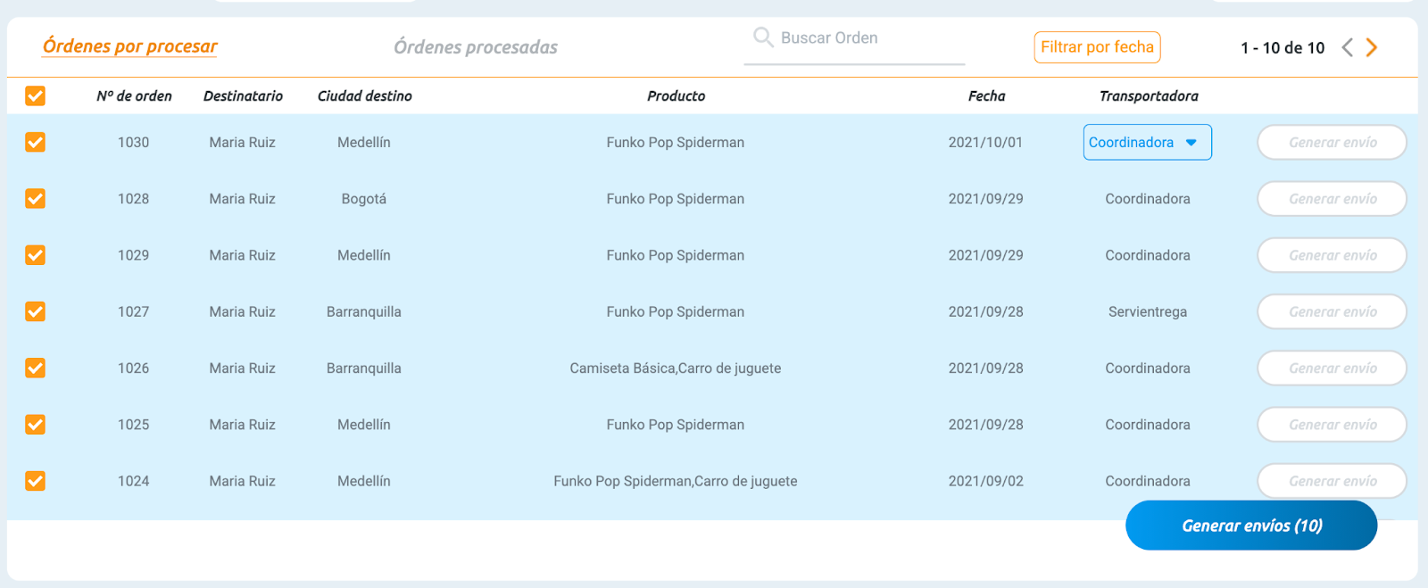
Task: Click the Fecha column header
Action: point(986,96)
